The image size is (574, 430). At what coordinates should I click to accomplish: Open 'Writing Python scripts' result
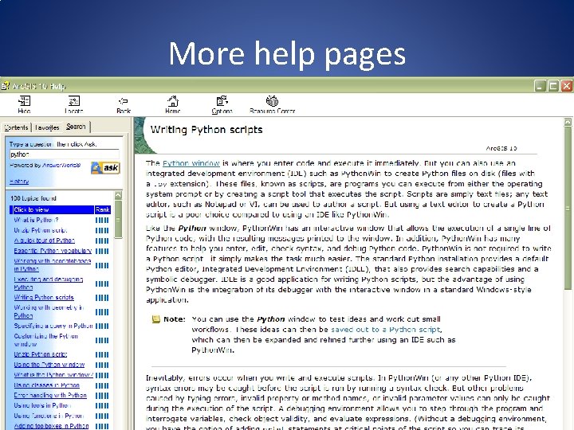[x=44, y=297]
